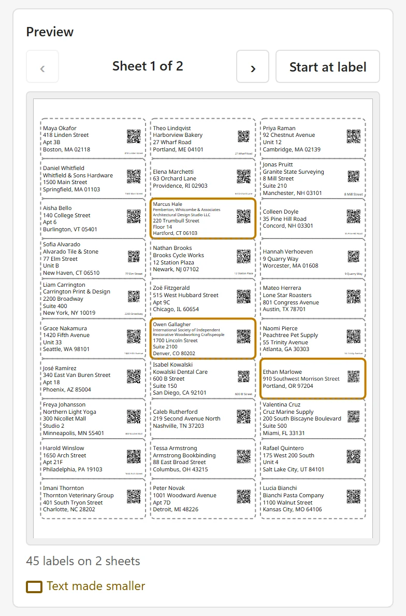Click the 'Text made smaller' legend swatch

(34, 587)
